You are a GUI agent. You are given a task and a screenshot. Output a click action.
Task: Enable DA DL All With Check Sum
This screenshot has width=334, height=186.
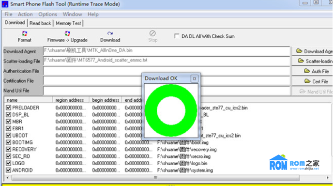[177, 36]
